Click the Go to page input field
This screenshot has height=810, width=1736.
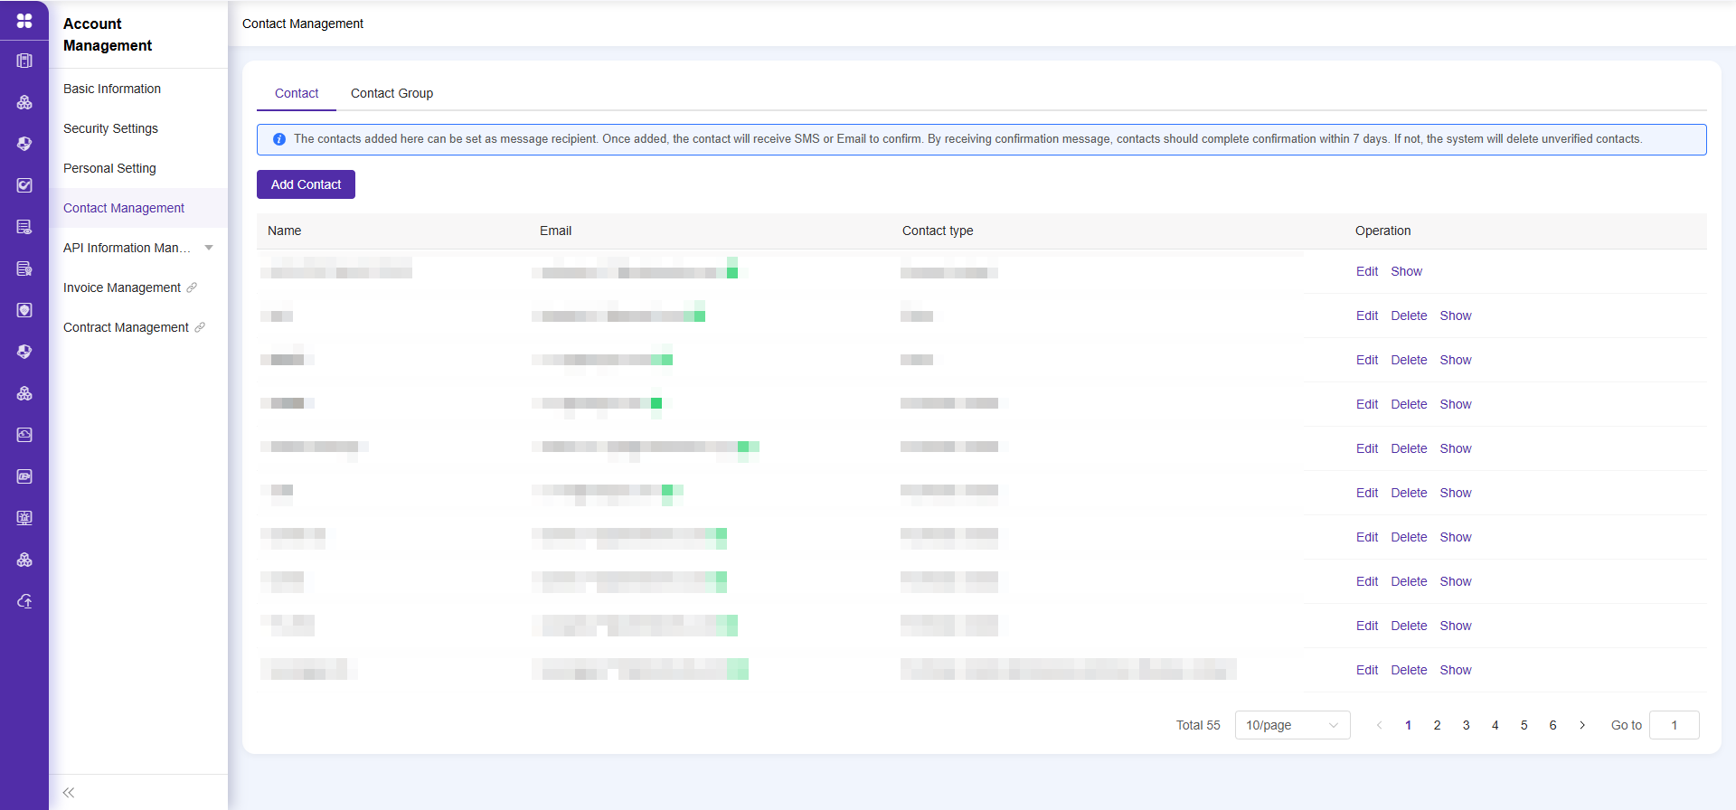1675,725
